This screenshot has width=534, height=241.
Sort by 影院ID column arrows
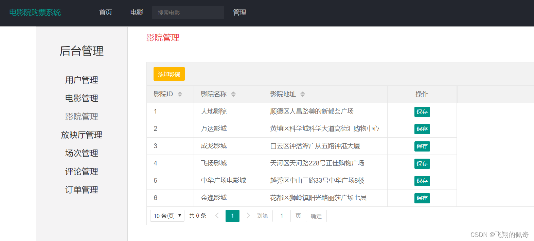click(x=180, y=94)
